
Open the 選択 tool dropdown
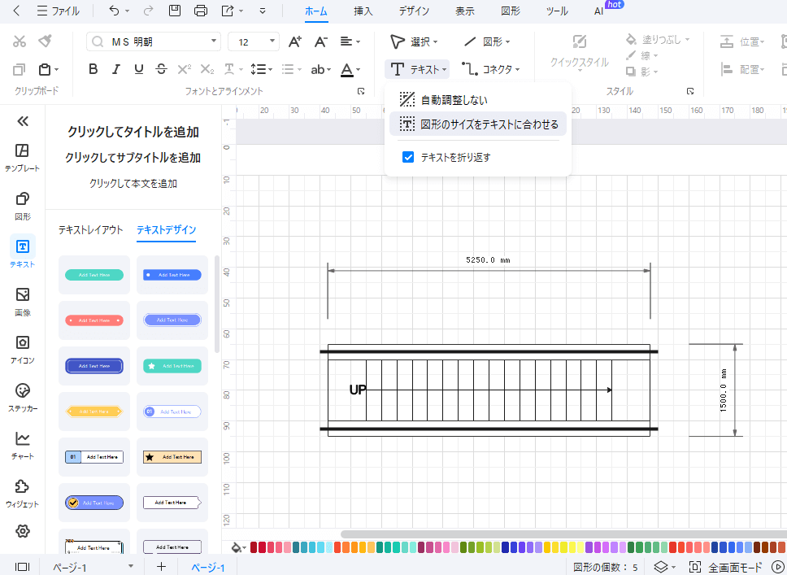415,41
